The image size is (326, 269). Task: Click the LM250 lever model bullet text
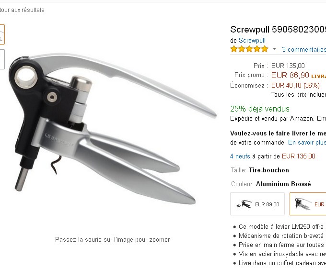coord(282,226)
